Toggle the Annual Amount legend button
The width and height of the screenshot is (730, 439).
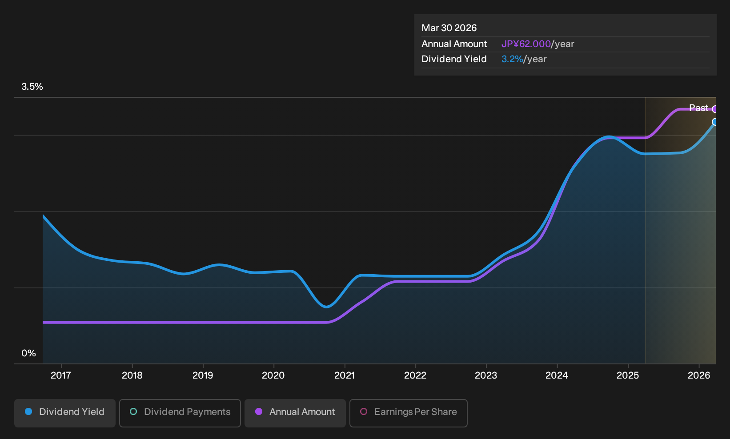pos(295,413)
